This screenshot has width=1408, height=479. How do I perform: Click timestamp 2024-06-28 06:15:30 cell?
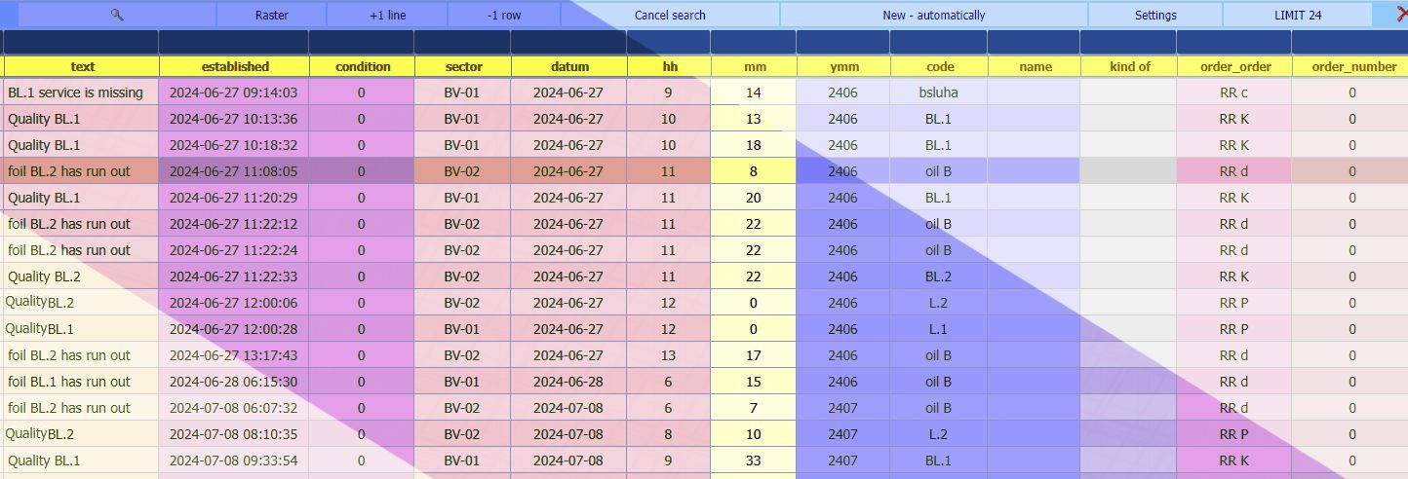pos(234,382)
